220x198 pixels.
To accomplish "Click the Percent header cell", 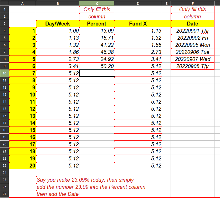I will pos(97,23).
